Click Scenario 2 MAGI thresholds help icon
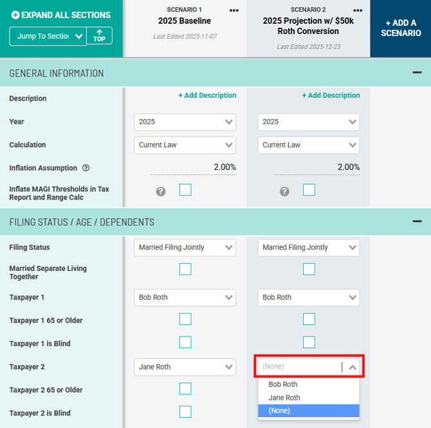The width and height of the screenshot is (431, 428). 284,191
